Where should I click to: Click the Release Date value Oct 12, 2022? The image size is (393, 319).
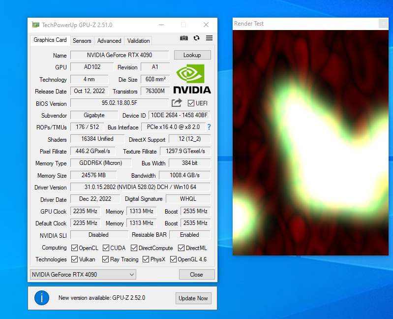[89, 91]
